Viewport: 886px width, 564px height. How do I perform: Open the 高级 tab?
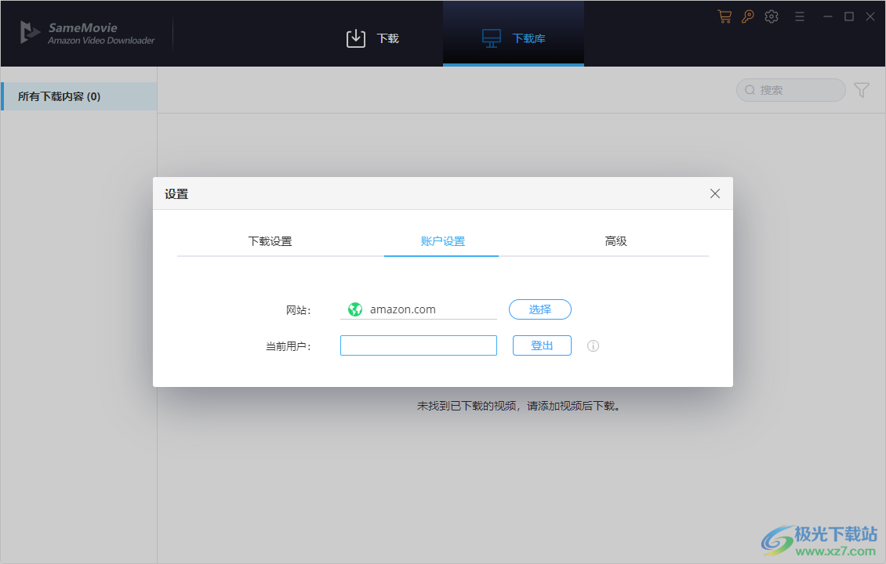(616, 241)
